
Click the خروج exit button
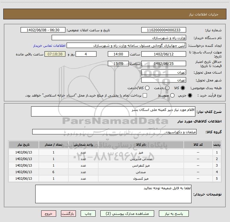pos(49,214)
